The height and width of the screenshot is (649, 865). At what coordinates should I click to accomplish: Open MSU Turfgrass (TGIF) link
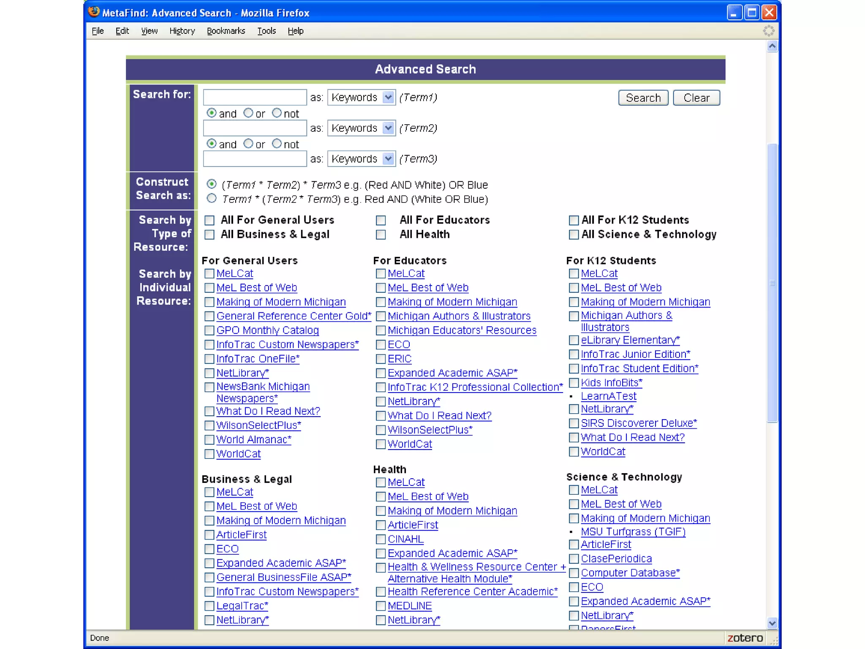(633, 532)
